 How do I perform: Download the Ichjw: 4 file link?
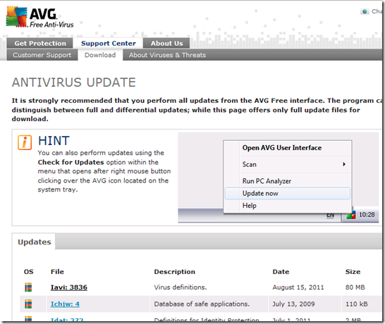(65, 304)
